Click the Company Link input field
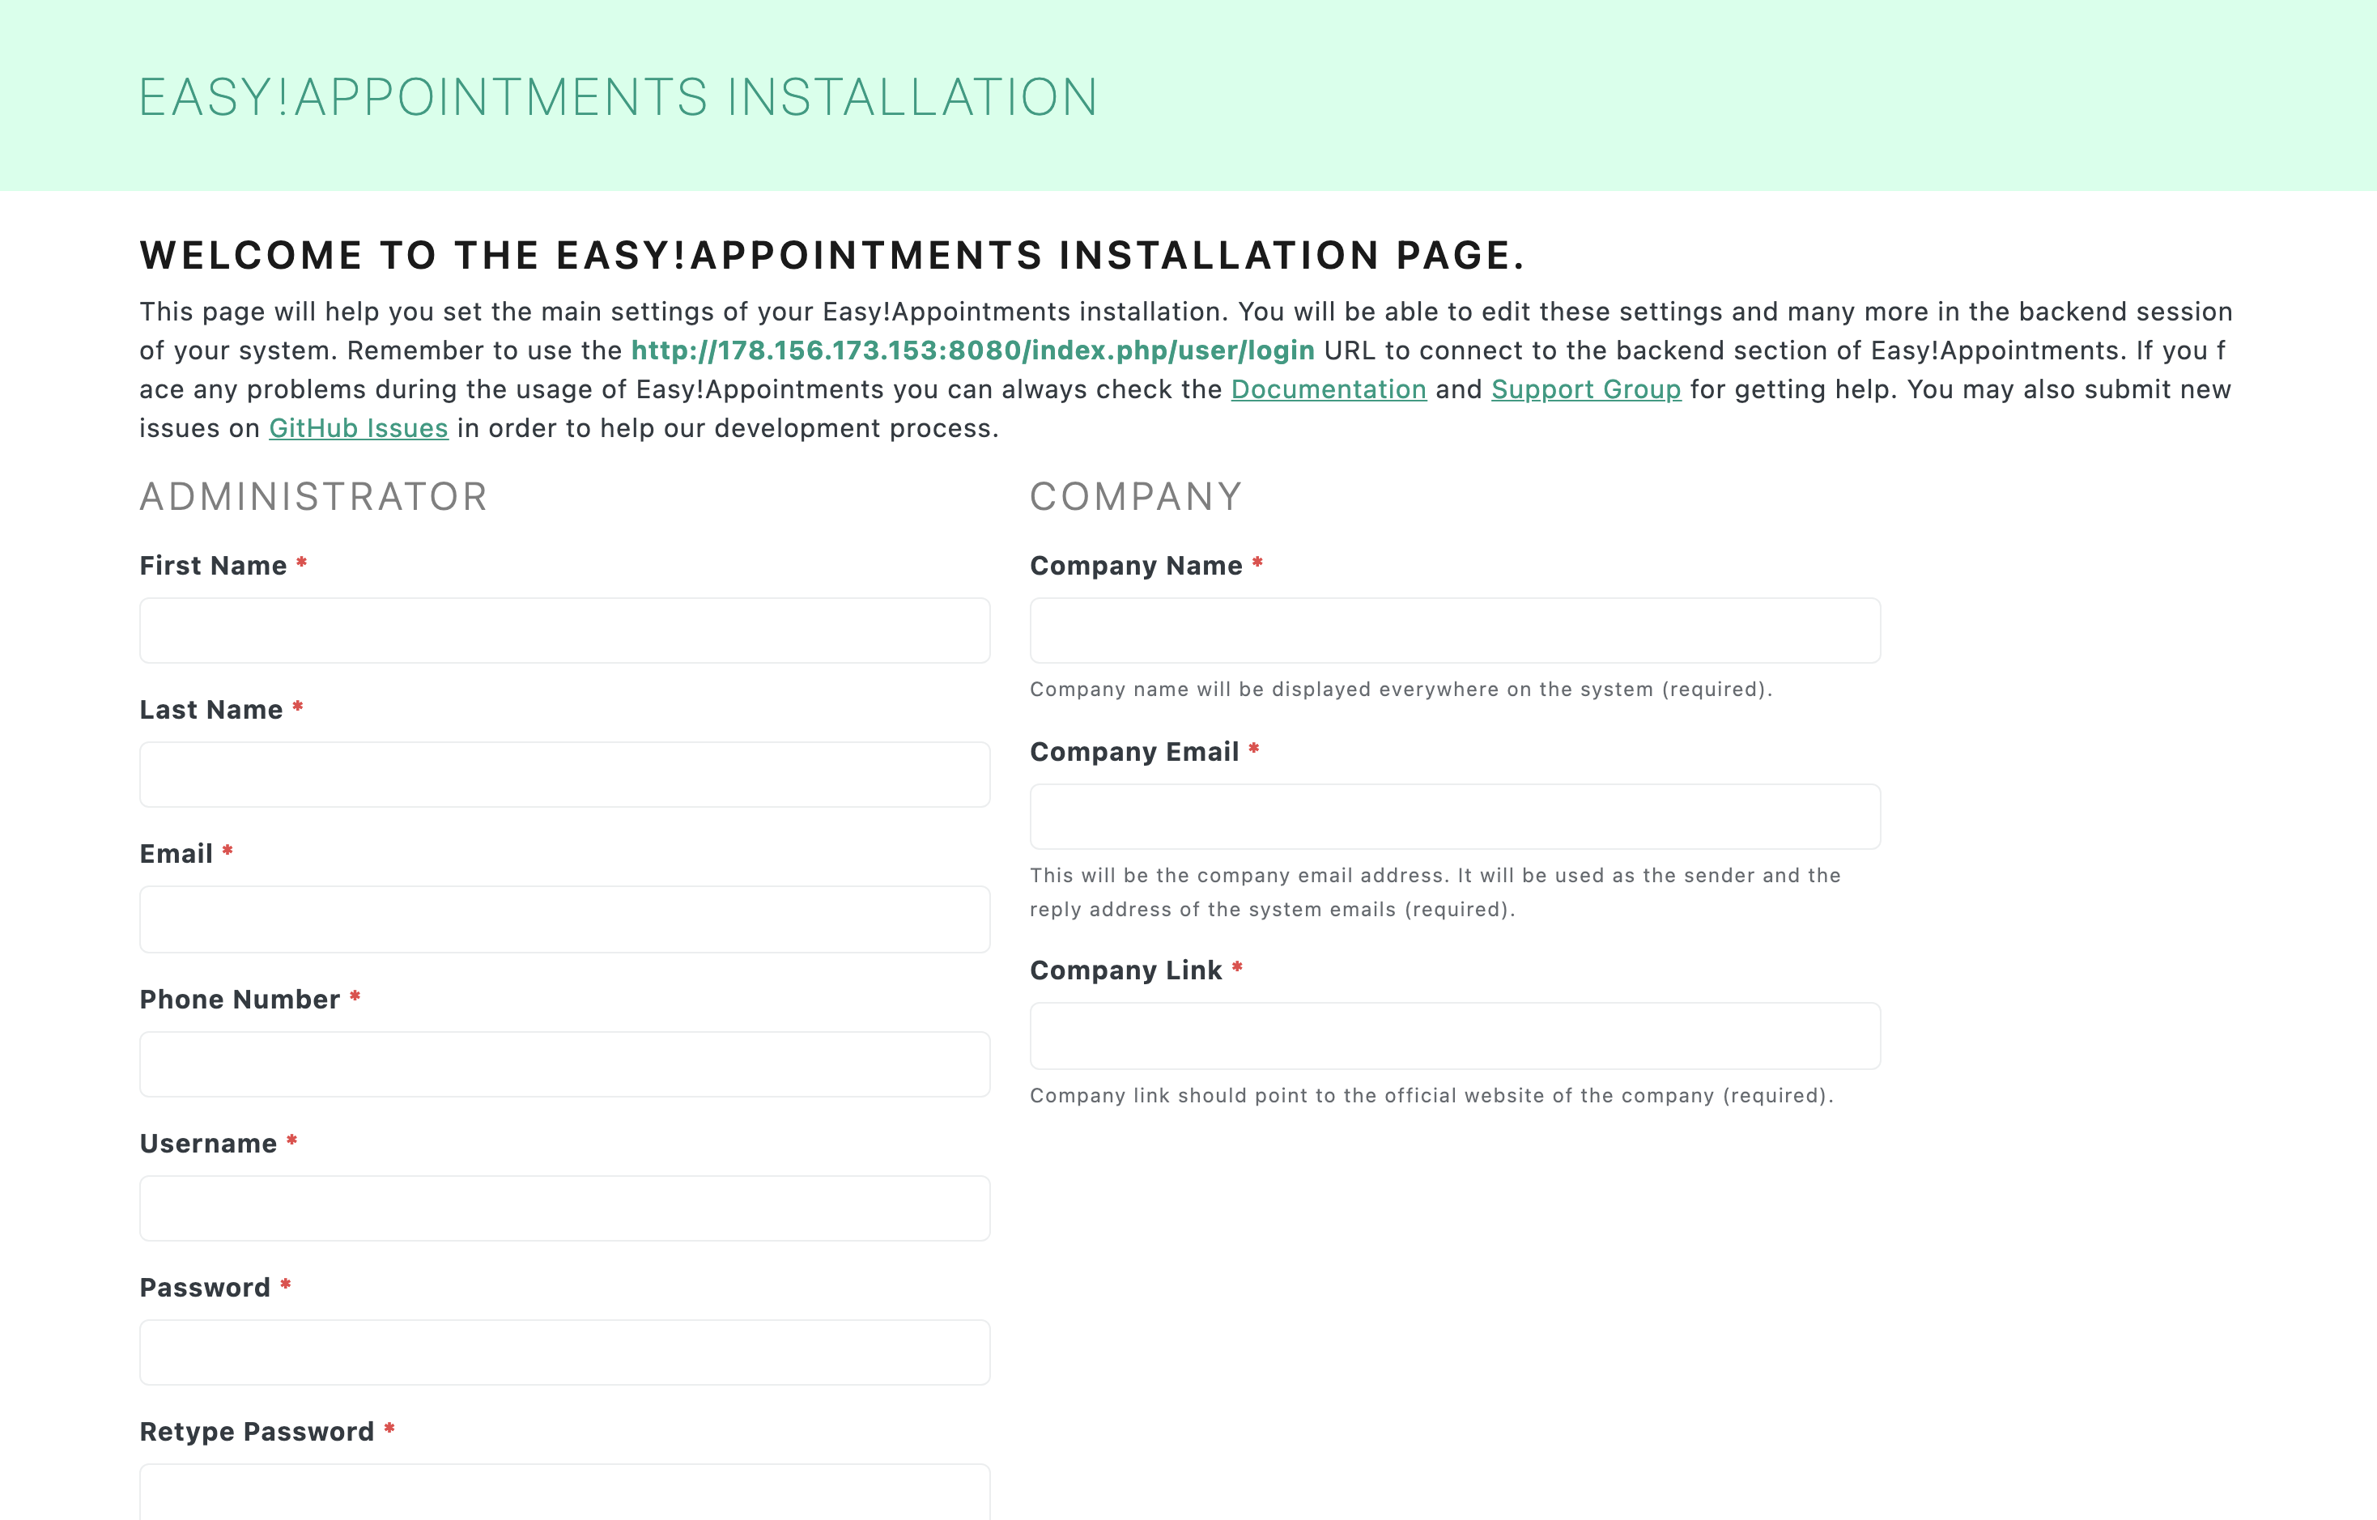 pyautogui.click(x=1455, y=1035)
